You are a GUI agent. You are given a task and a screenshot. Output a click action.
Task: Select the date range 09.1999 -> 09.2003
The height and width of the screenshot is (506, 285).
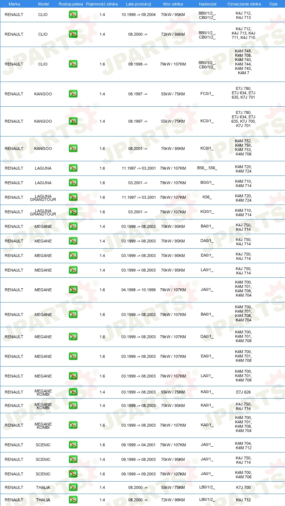click(138, 474)
